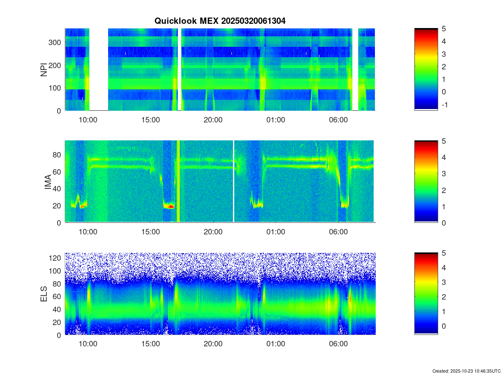The height and width of the screenshot is (376, 501).
Task: Click the large white data gap in NPI plot
Action: [99, 69]
